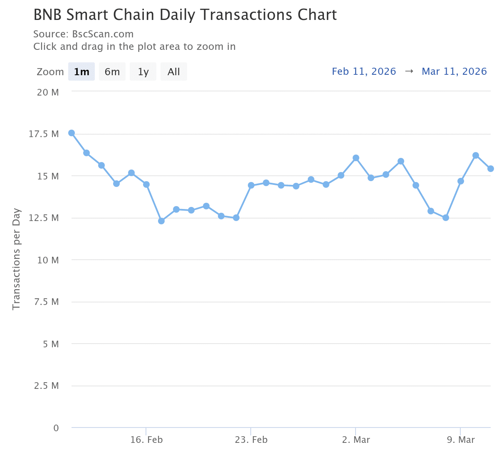Select the 1m zoom button
499x457 pixels.
coord(82,72)
